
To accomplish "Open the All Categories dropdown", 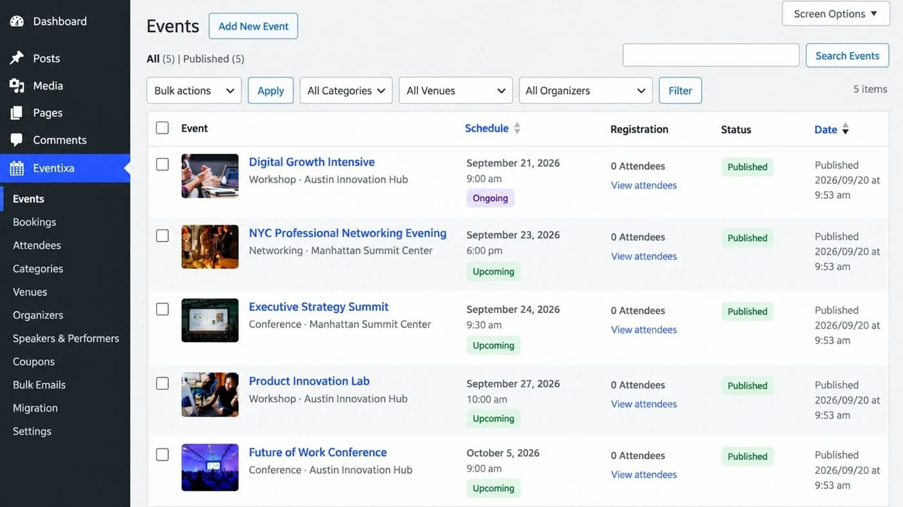I will click(x=346, y=91).
